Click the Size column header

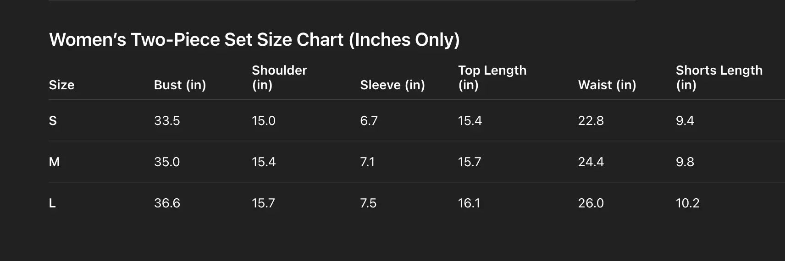61,85
